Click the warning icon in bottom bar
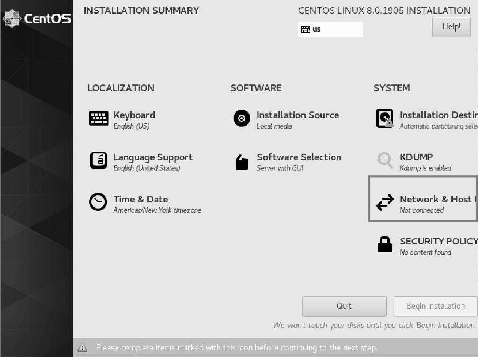This screenshot has height=357, width=478. [x=83, y=347]
